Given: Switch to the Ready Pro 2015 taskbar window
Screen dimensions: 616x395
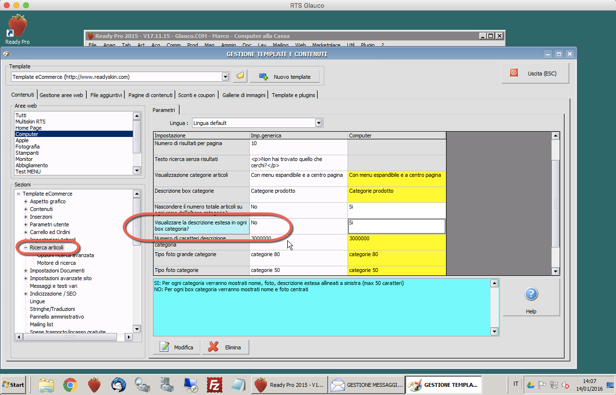Looking at the screenshot, I should (x=290, y=384).
